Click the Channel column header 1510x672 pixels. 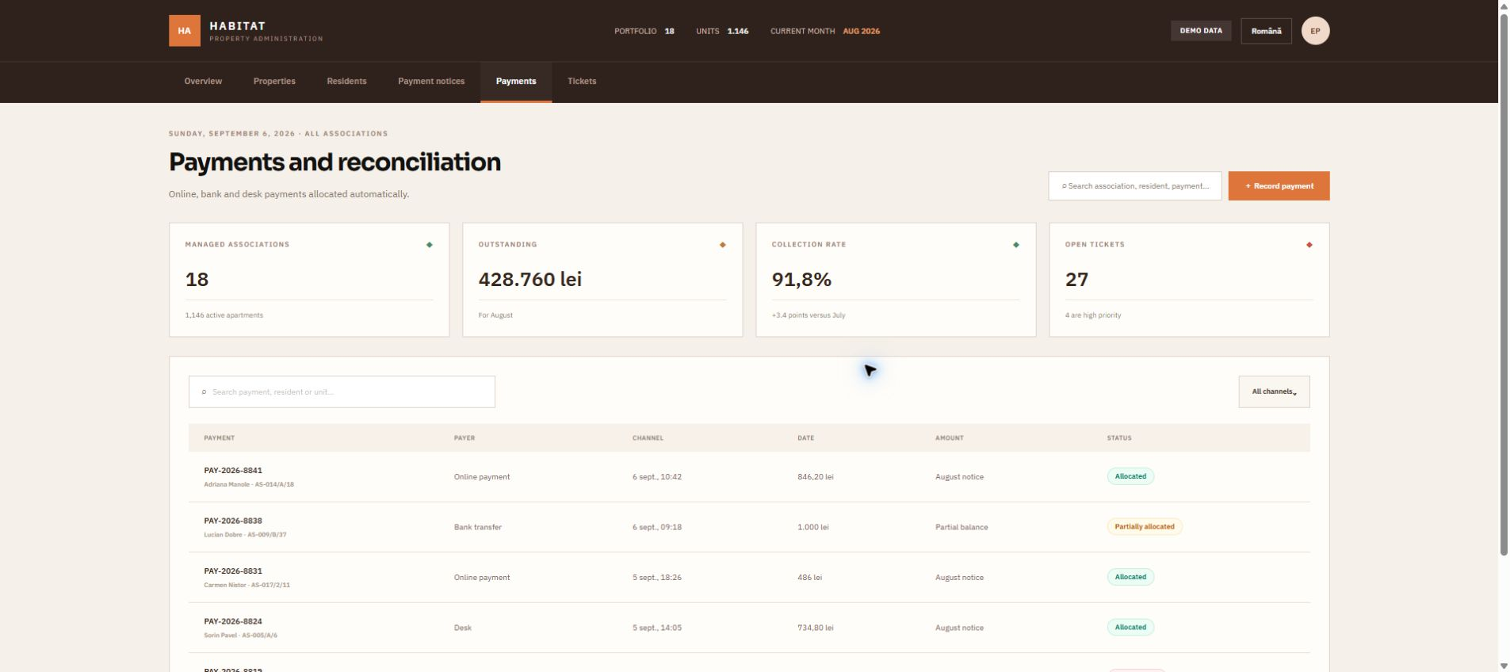click(648, 437)
